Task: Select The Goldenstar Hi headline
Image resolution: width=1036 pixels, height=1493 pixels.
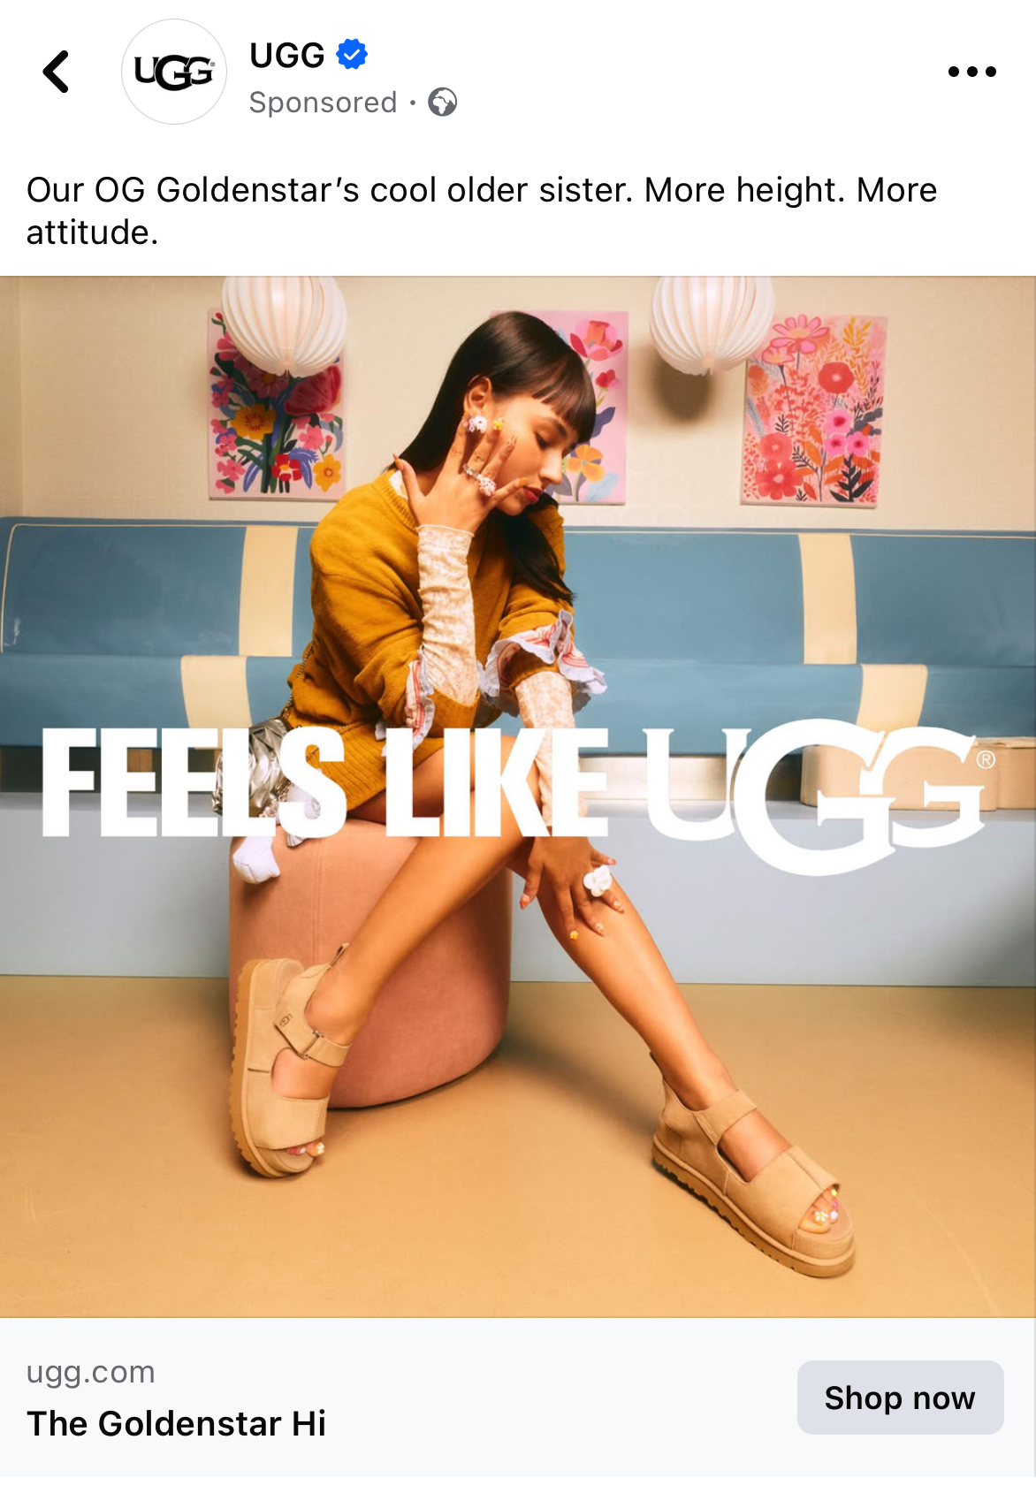Action: [x=176, y=1424]
